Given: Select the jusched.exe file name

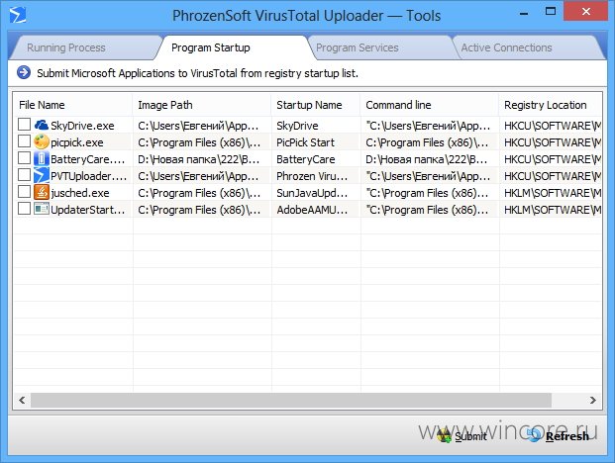Looking at the screenshot, I should (80, 193).
